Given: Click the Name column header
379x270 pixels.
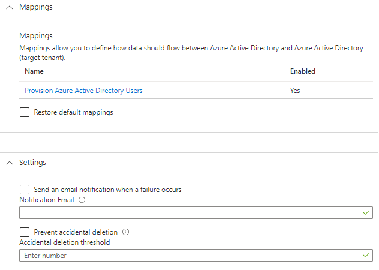Looking at the screenshot, I should coord(35,71).
